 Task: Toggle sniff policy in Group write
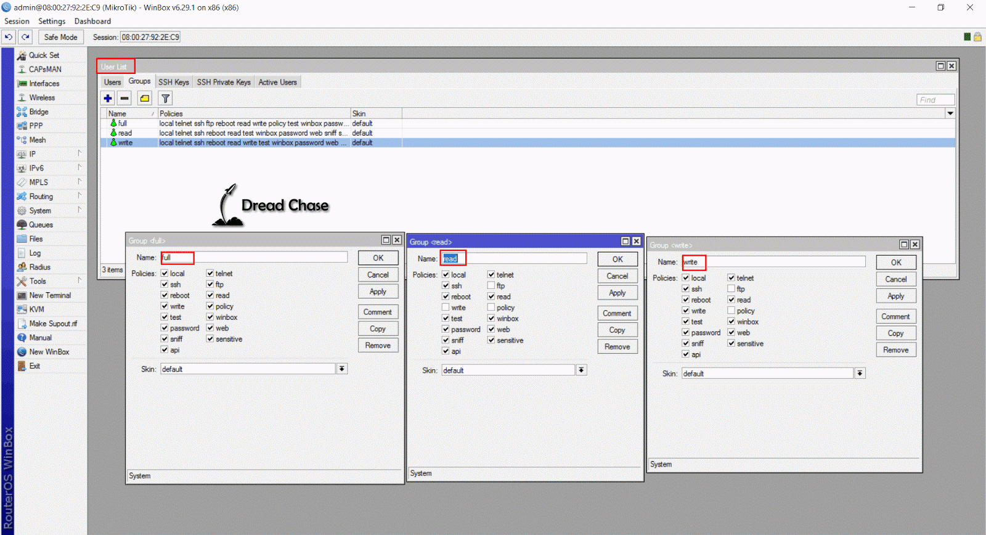coord(685,343)
